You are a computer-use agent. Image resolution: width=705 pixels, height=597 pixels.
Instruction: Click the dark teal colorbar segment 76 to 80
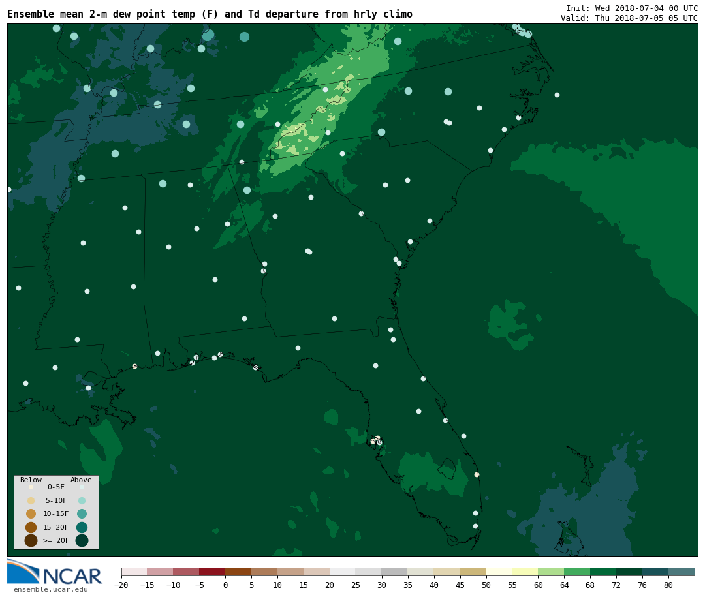click(x=655, y=572)
